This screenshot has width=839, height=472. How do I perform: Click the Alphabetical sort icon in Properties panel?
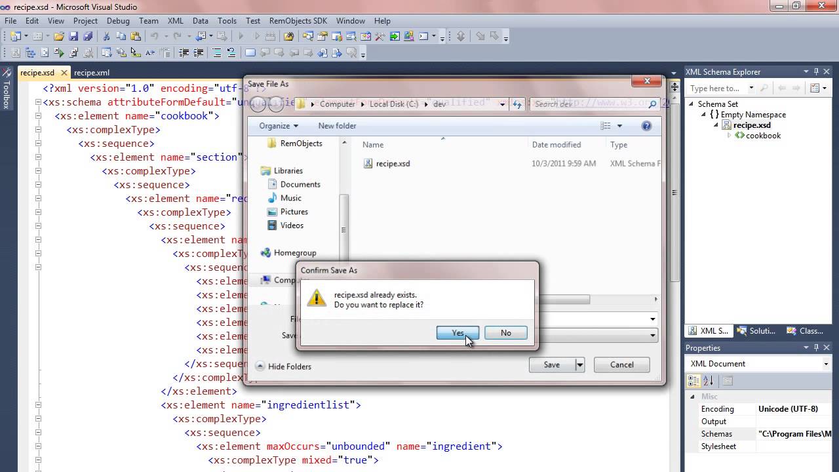(708, 381)
